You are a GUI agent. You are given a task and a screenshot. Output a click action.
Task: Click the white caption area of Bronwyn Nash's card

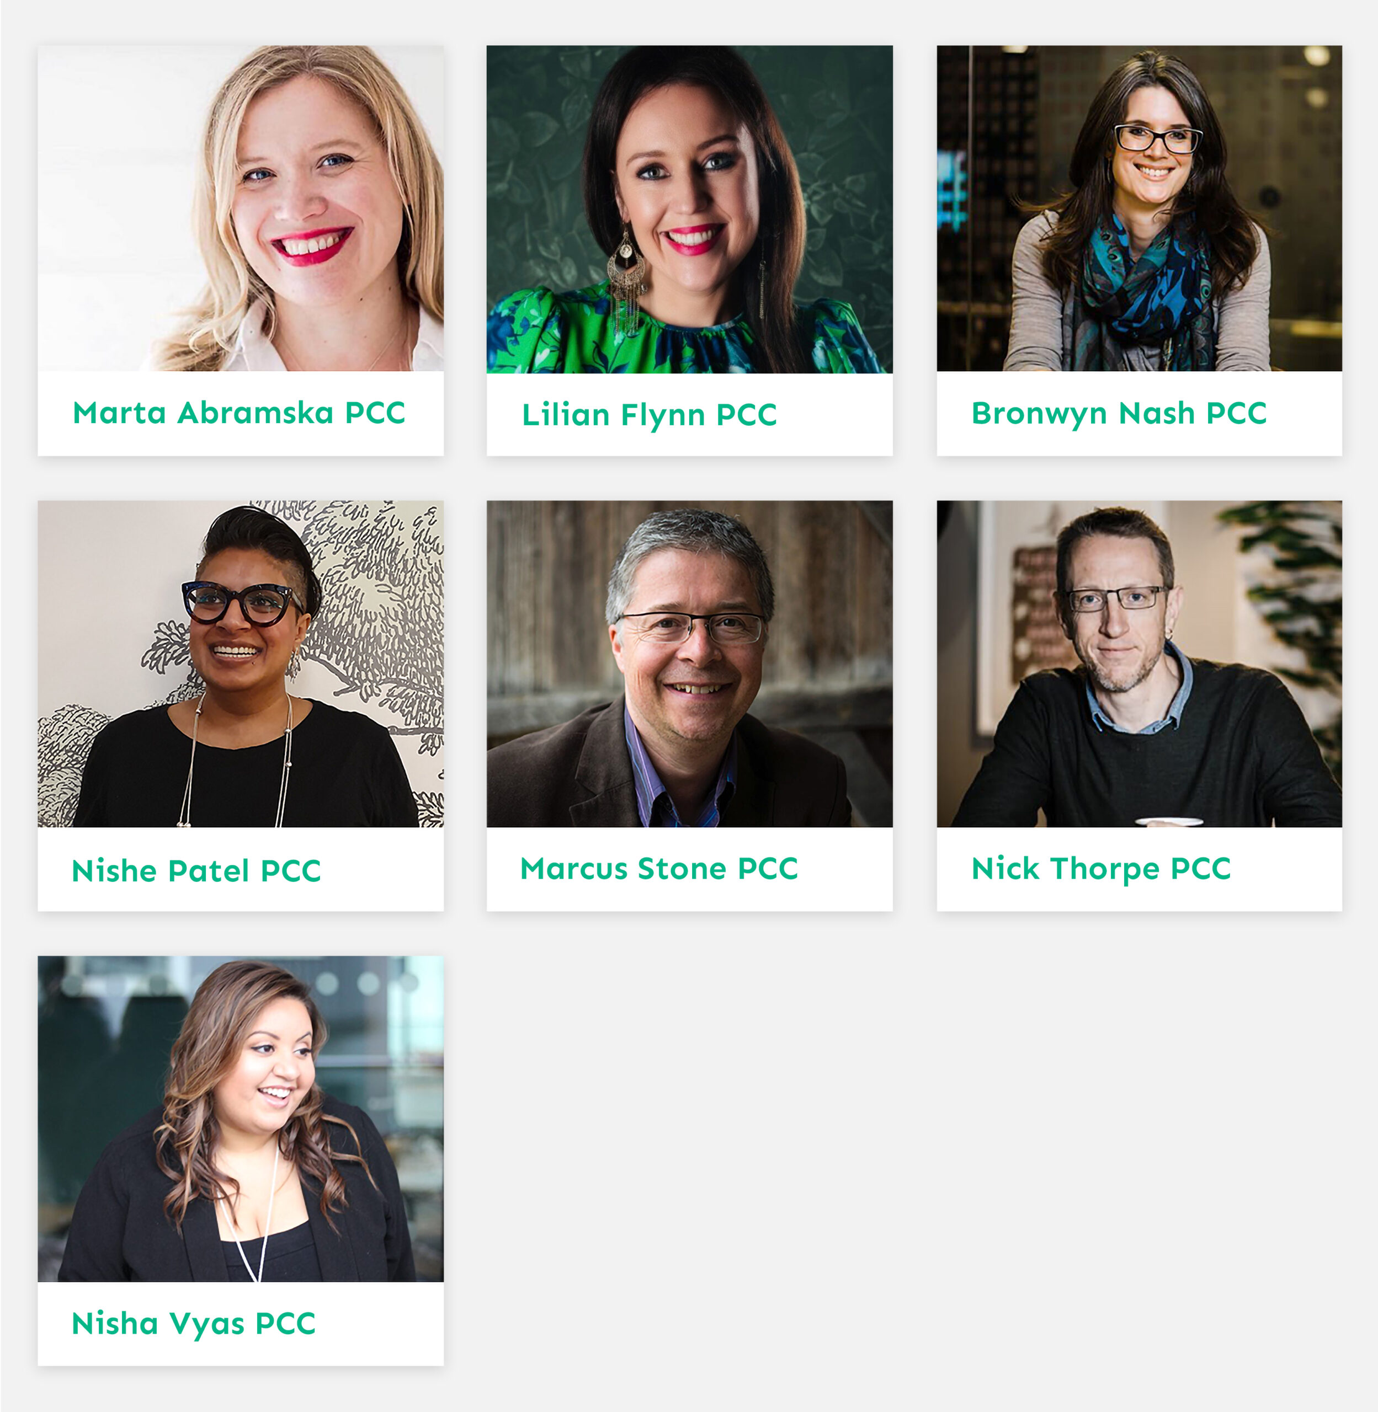[x=1139, y=414]
